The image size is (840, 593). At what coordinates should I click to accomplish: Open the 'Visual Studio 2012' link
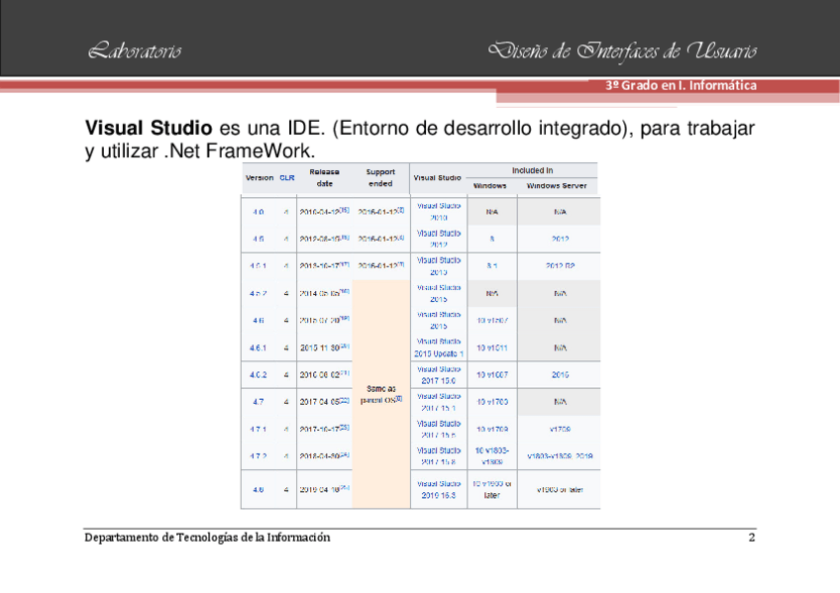[439, 240]
